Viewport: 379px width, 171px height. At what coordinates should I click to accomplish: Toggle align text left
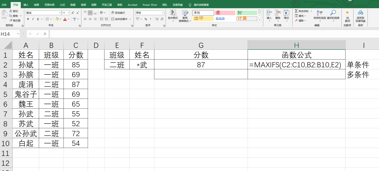coord(85,19)
